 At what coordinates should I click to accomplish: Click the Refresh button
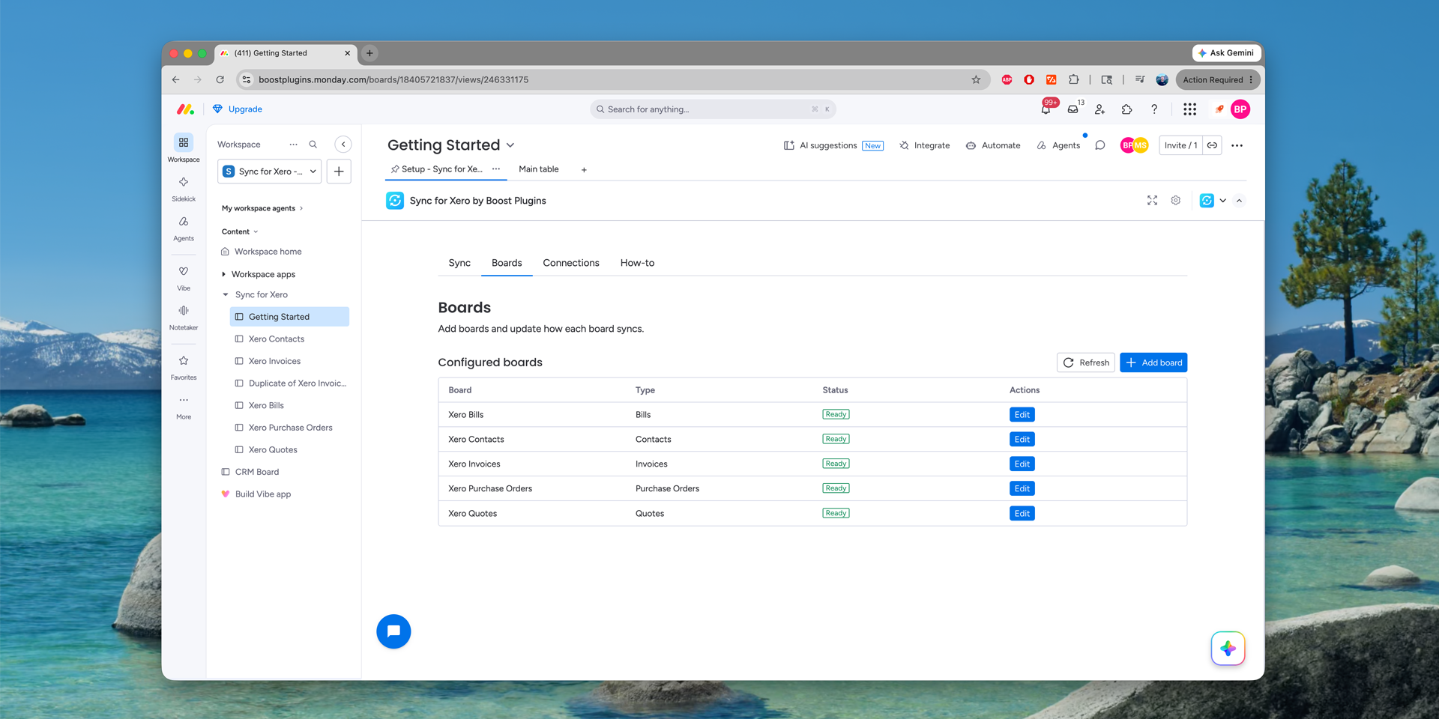[1086, 362]
